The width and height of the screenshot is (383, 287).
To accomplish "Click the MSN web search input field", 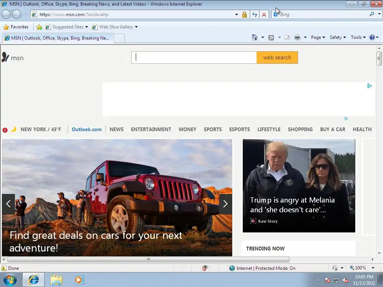I will (x=194, y=58).
